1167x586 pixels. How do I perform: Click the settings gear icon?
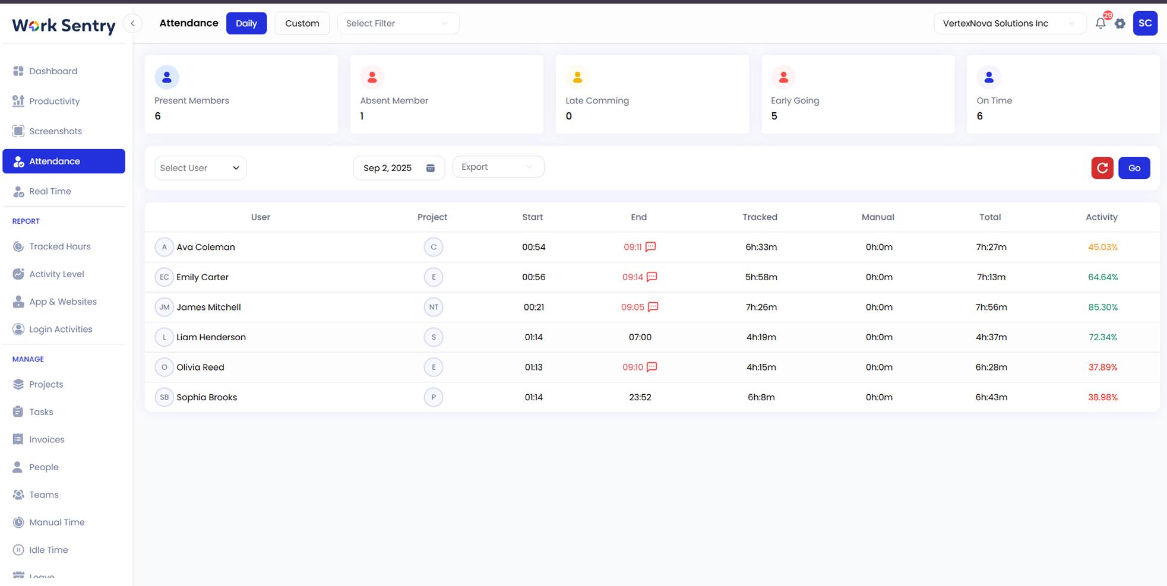(x=1120, y=24)
